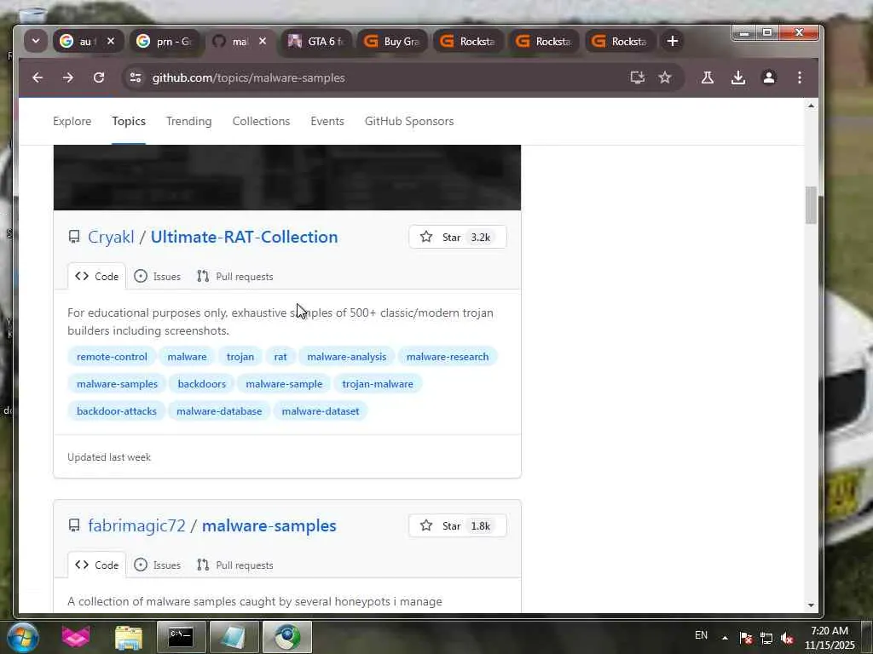
Task: Open the command prompt taskbar icon
Action: point(181,637)
